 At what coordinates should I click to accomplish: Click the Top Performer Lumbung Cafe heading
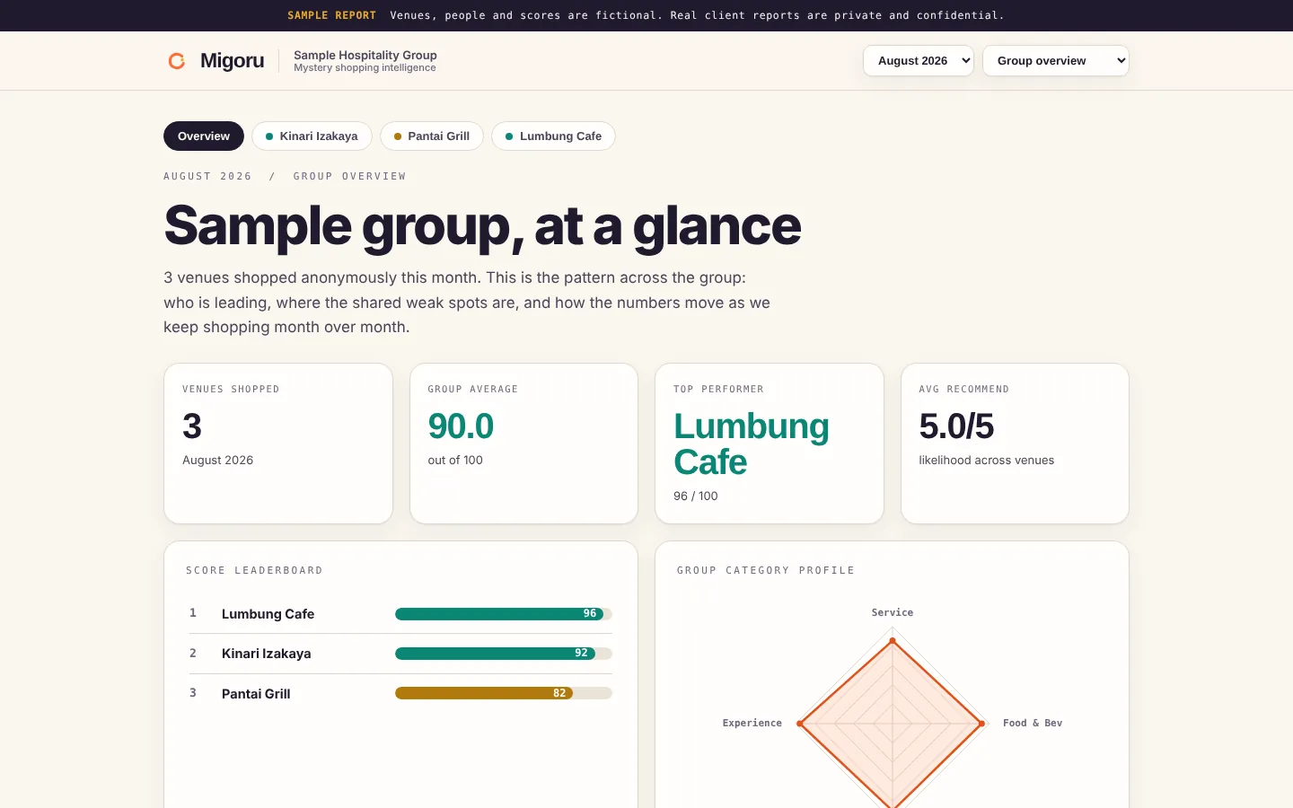(x=752, y=444)
